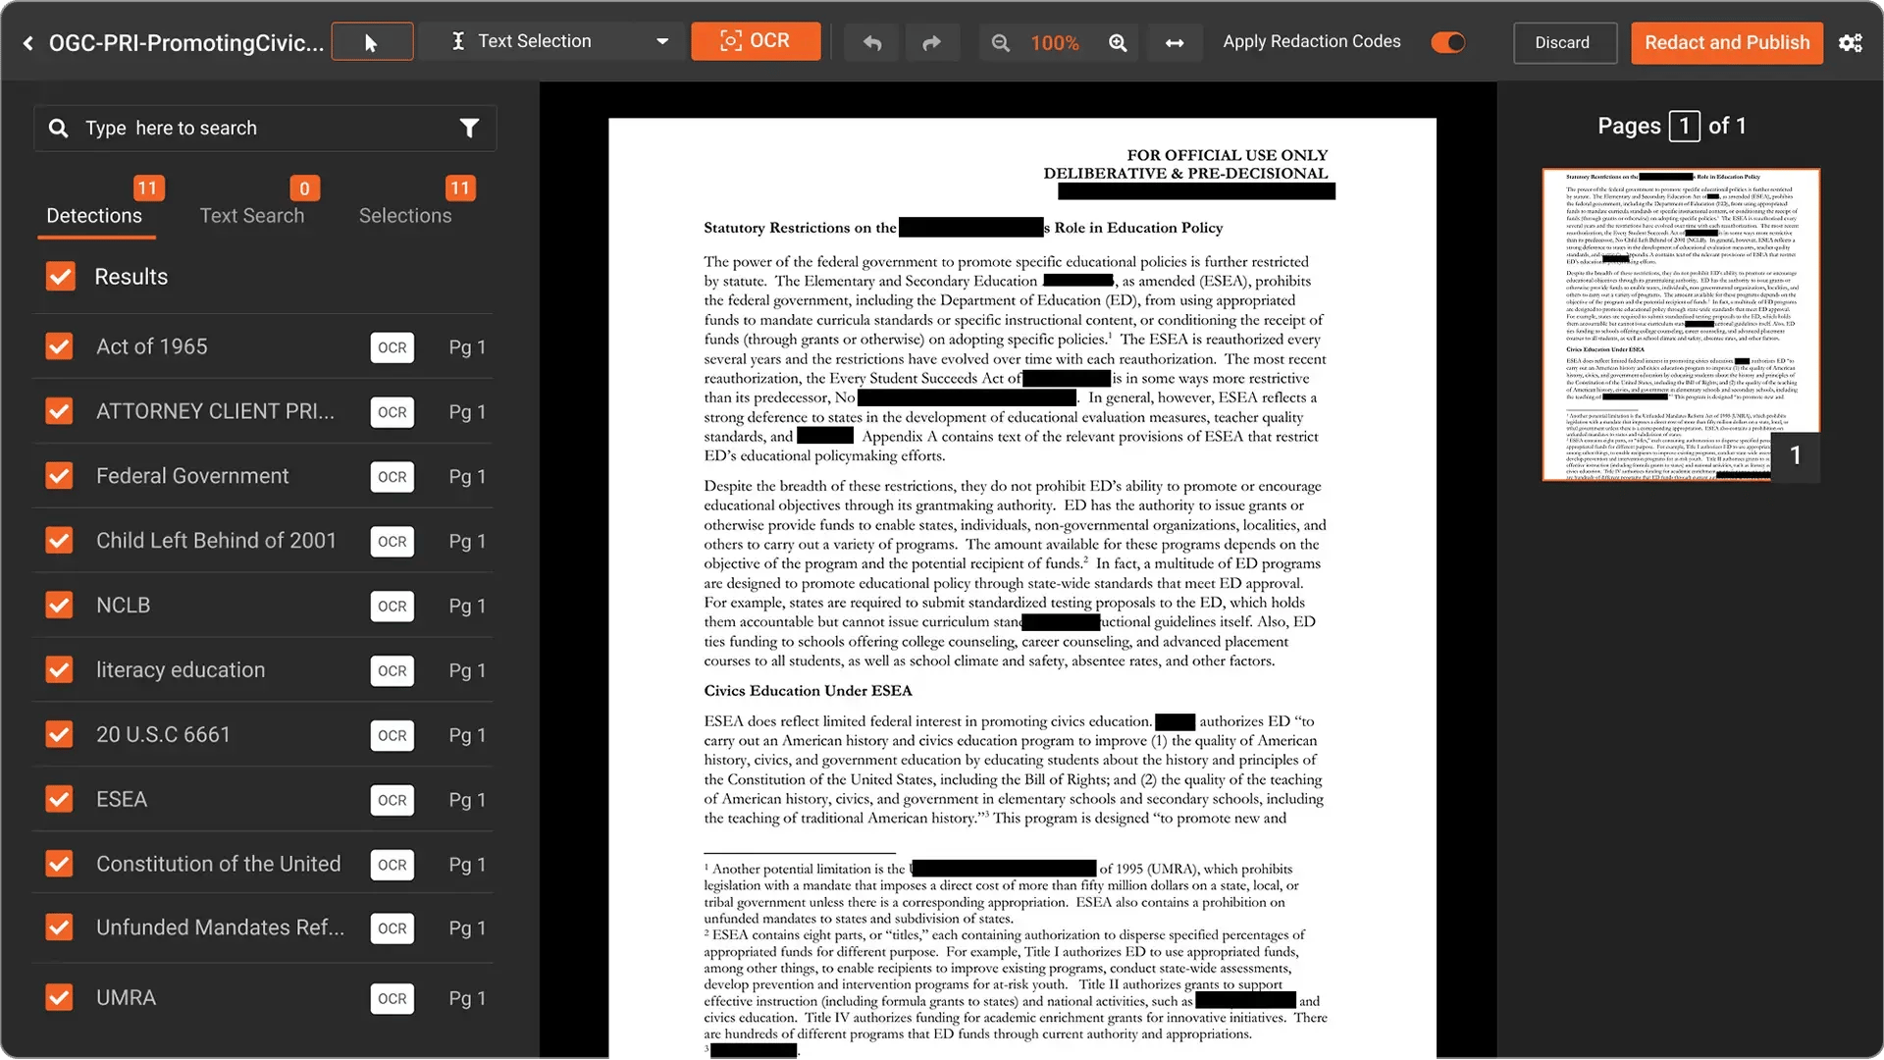Image resolution: width=1884 pixels, height=1060 pixels.
Task: Click the redo arrow icon
Action: (x=931, y=42)
